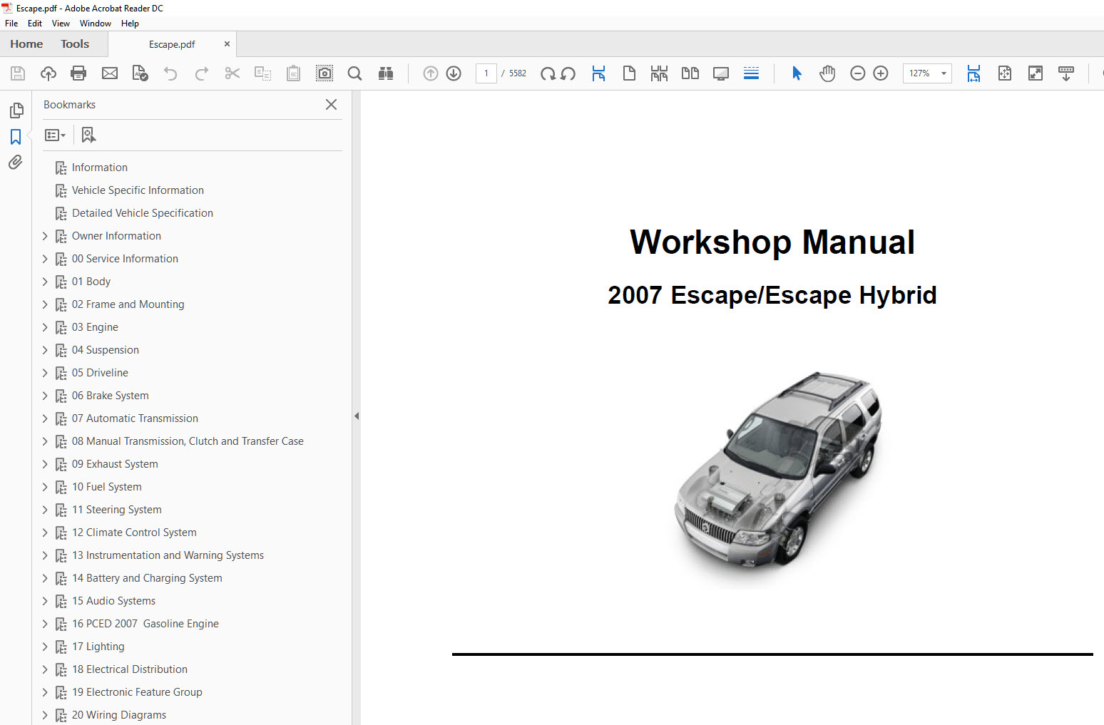Go to the next page arrow
This screenshot has width=1104, height=725.
point(454,73)
